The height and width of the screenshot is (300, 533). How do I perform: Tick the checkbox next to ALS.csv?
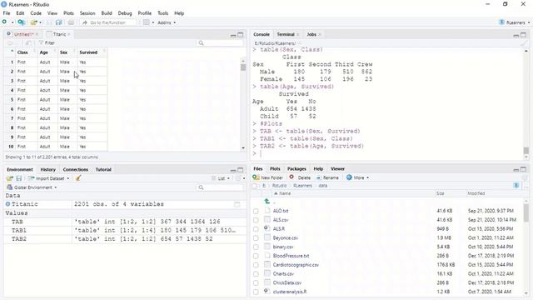coord(256,220)
